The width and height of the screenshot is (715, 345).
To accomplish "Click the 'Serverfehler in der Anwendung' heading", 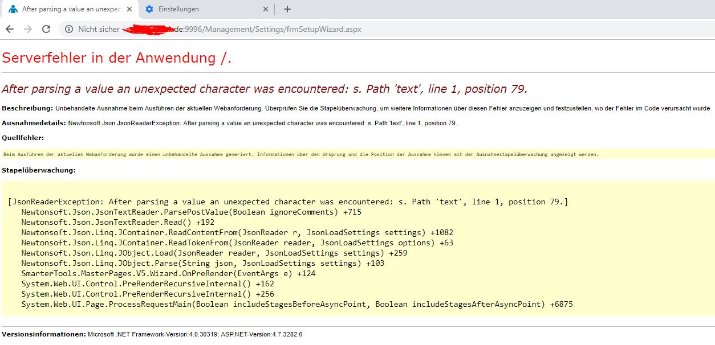I will [x=117, y=57].
